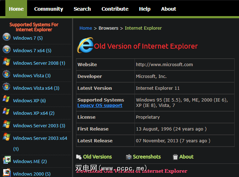Switch to the Screenshots tab
Image resolution: width=239 pixels, height=177 pixels.
[x=147, y=157]
